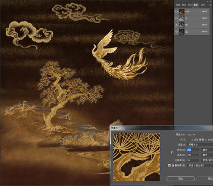
Task: Open the Color panel tab
Action: (203, 5)
